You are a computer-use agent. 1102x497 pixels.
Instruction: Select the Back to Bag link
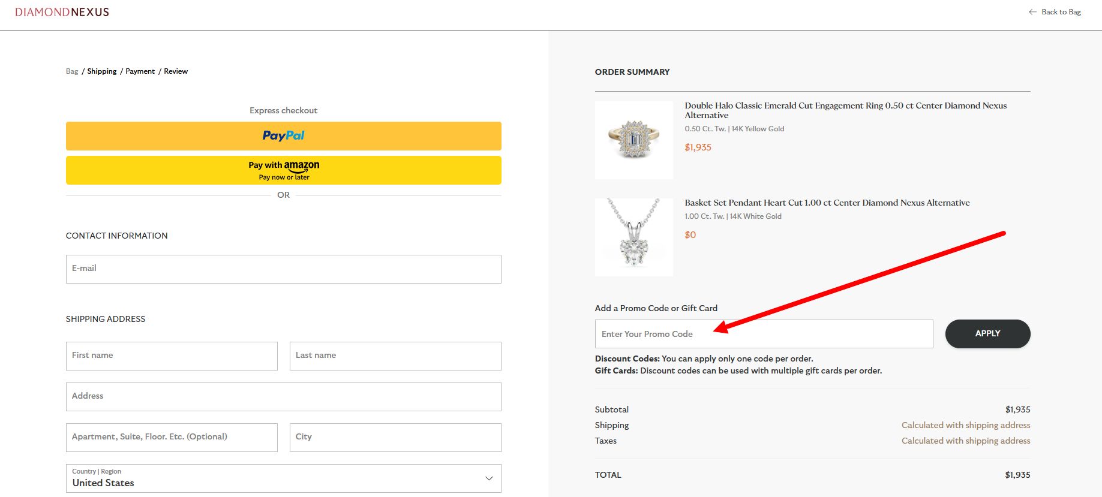1061,11
